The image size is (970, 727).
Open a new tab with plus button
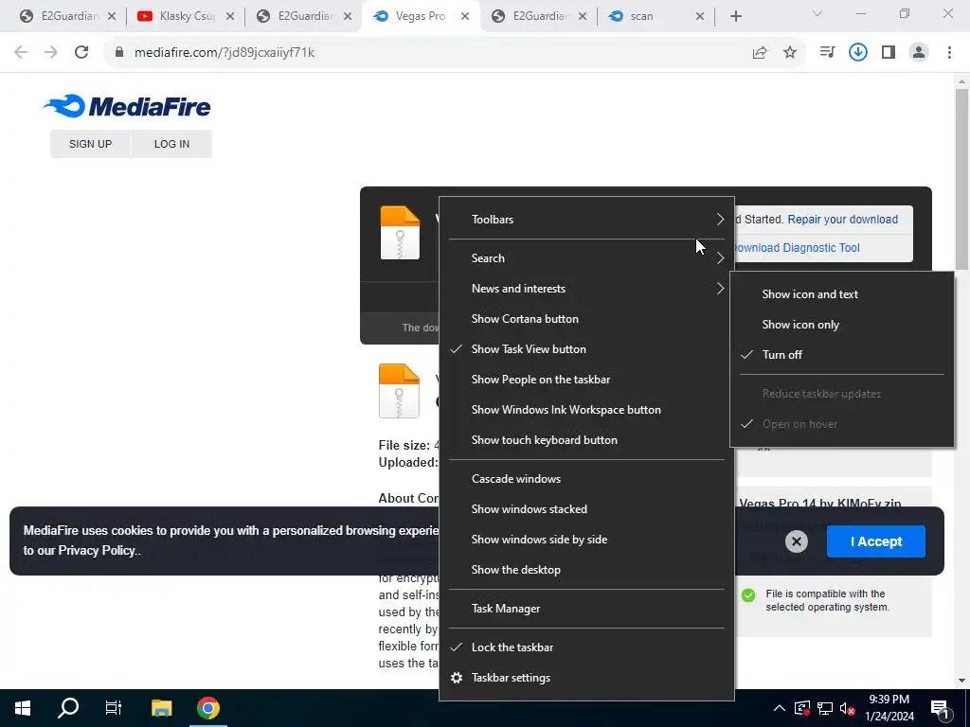735,16
